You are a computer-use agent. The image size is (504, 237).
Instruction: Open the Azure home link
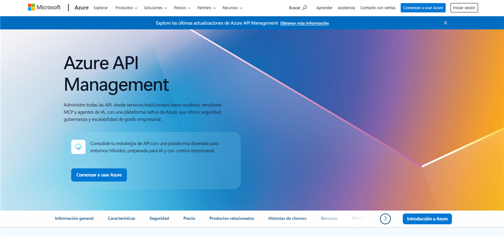point(81,8)
